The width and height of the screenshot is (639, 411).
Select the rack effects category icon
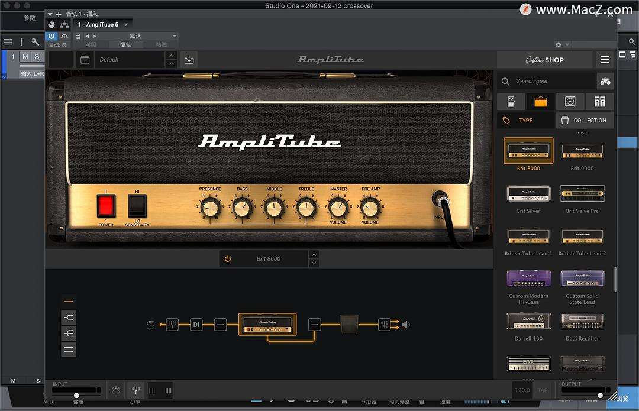(599, 102)
